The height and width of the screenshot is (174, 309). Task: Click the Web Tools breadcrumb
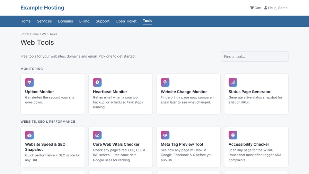[50, 34]
